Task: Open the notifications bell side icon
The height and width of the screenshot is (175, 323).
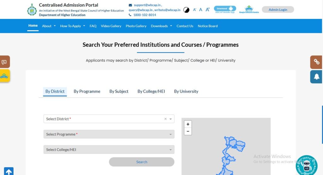Action: pyautogui.click(x=316, y=77)
